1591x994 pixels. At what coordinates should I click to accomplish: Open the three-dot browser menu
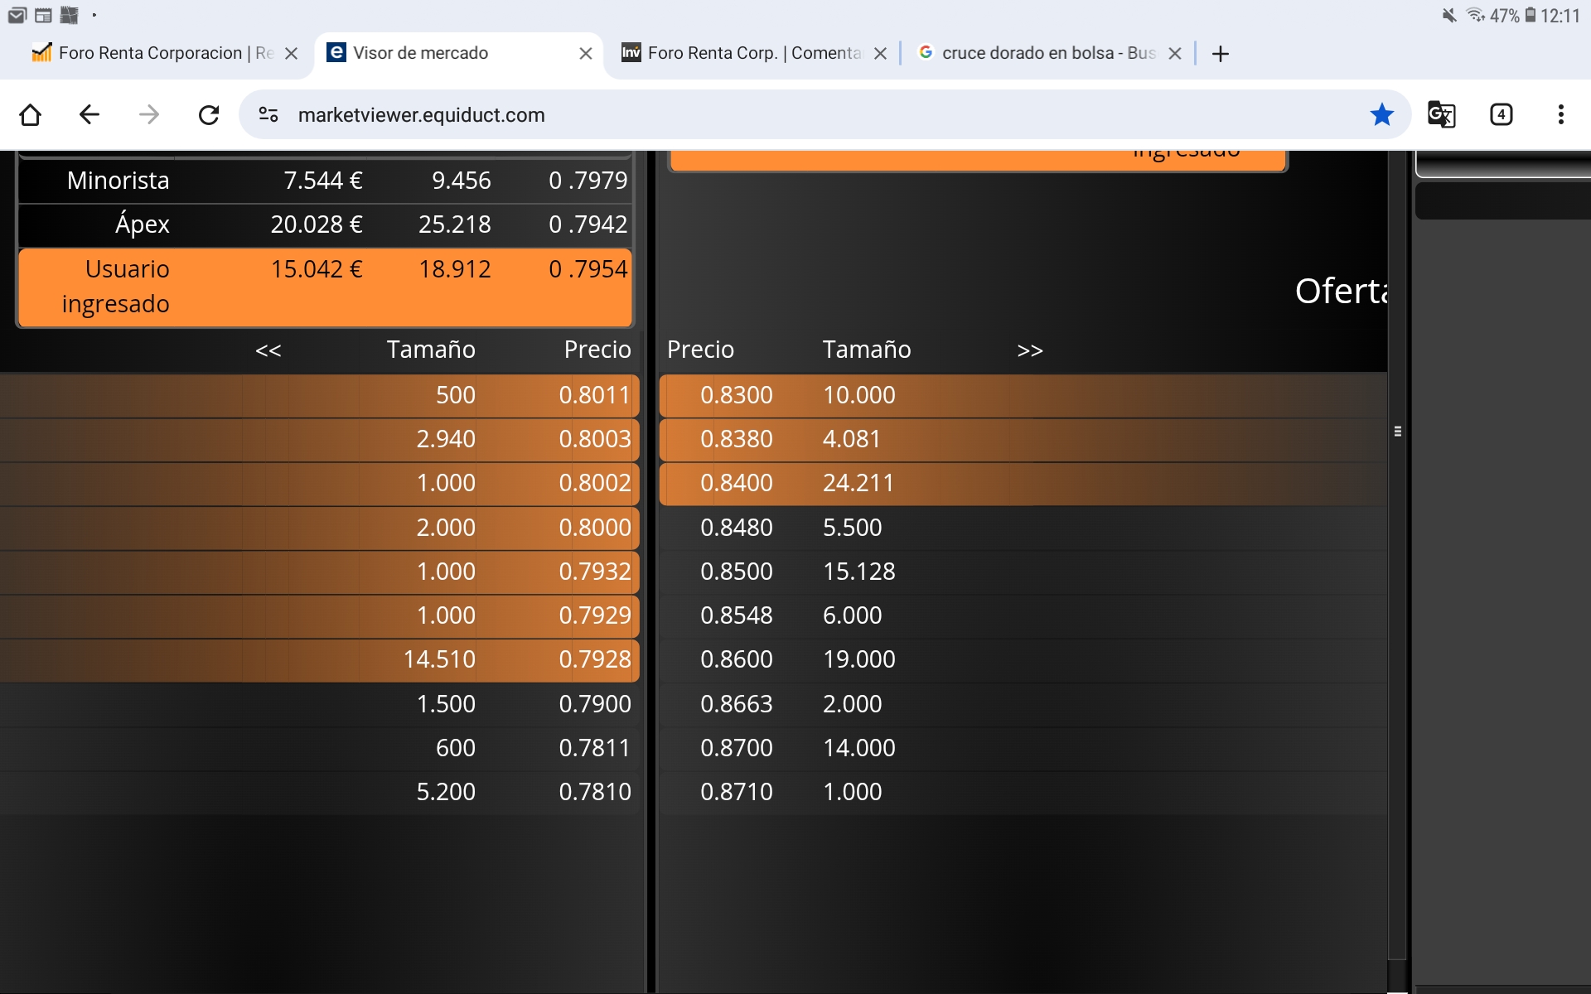click(x=1560, y=114)
